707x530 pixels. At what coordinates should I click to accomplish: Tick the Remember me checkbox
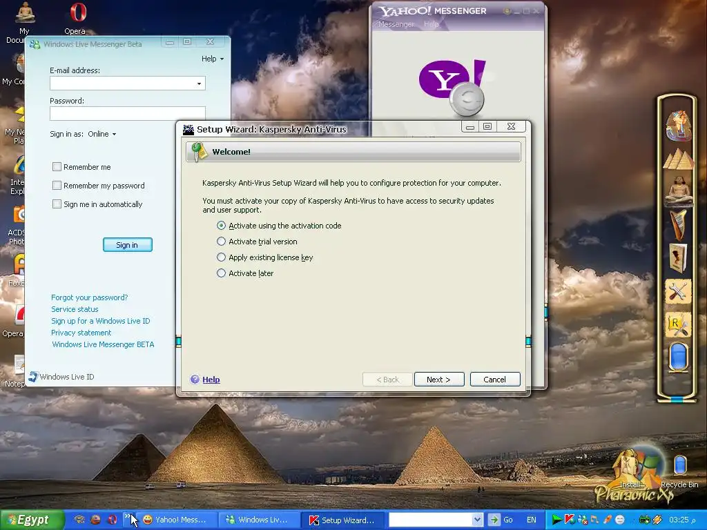click(x=57, y=167)
